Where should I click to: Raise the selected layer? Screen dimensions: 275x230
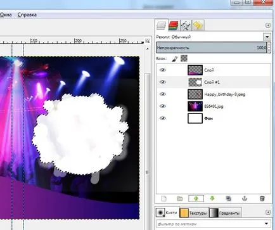click(x=196, y=198)
